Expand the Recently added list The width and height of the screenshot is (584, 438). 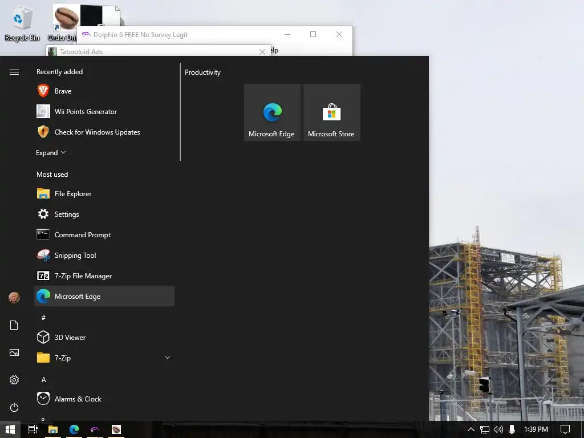pyautogui.click(x=51, y=153)
